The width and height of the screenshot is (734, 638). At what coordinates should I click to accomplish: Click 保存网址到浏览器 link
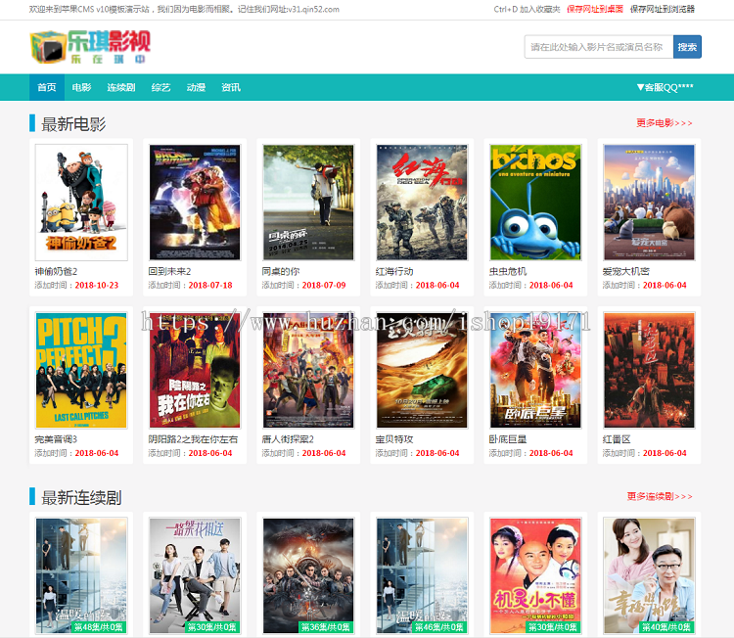pyautogui.click(x=662, y=9)
